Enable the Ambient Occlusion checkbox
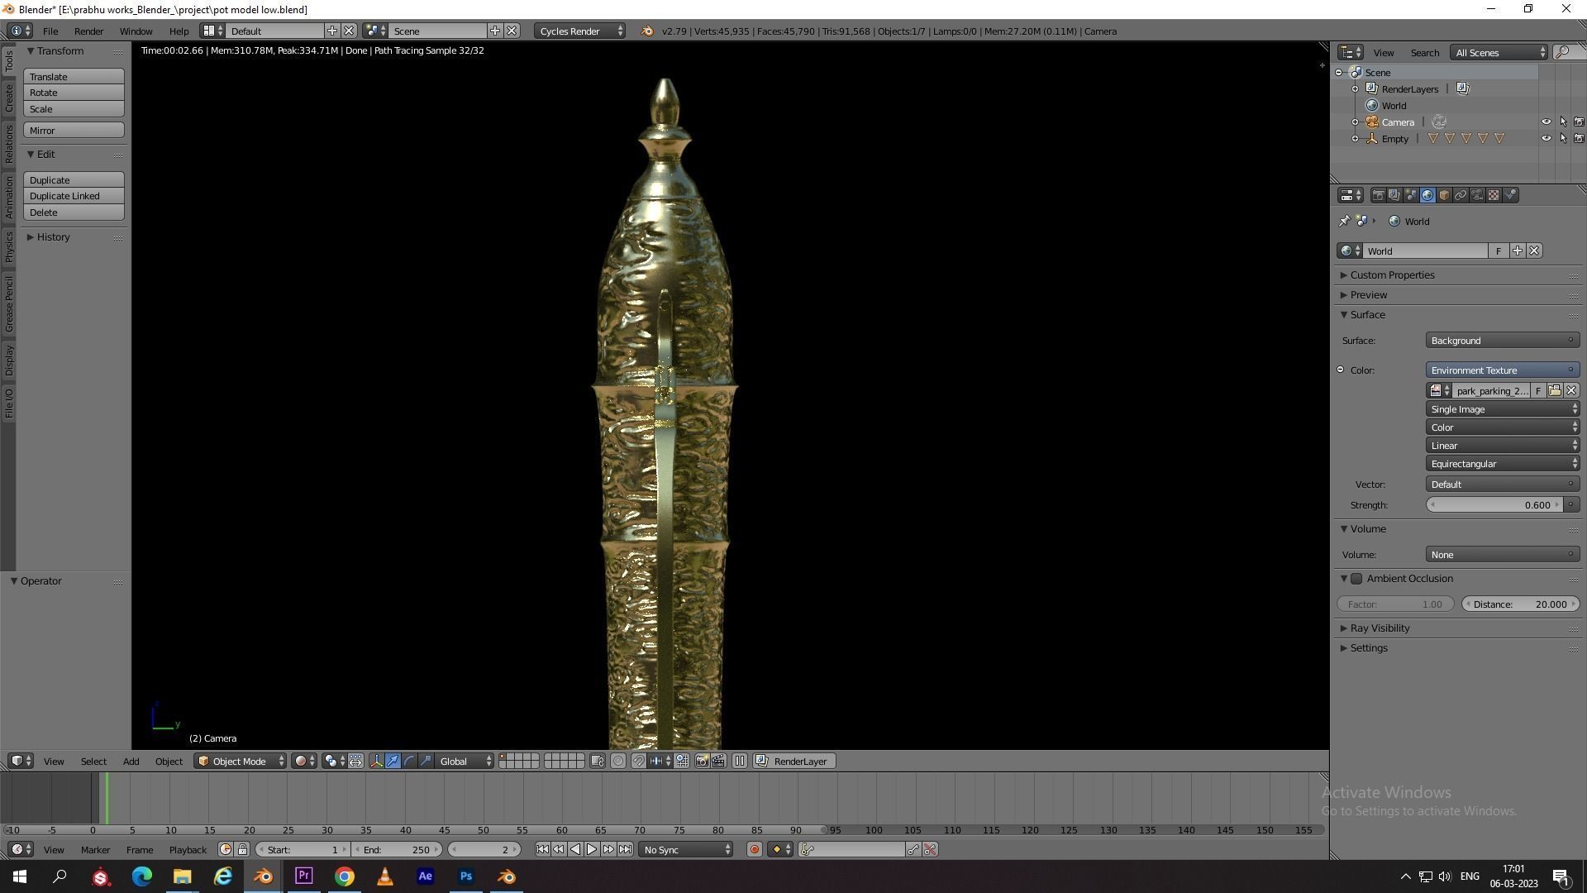 click(x=1356, y=579)
